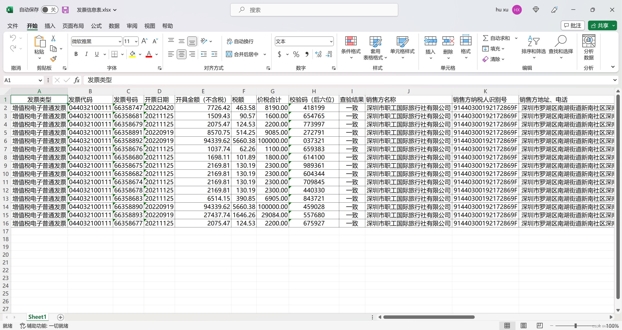Open 填充 fill dropdown
Viewport: 622px width, 330px height.
pyautogui.click(x=493, y=48)
